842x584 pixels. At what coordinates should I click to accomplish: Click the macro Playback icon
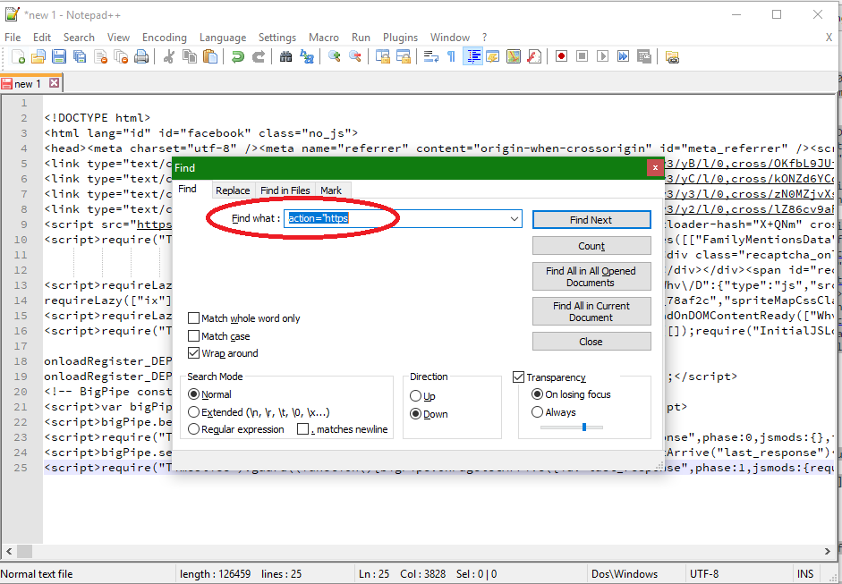coord(602,56)
